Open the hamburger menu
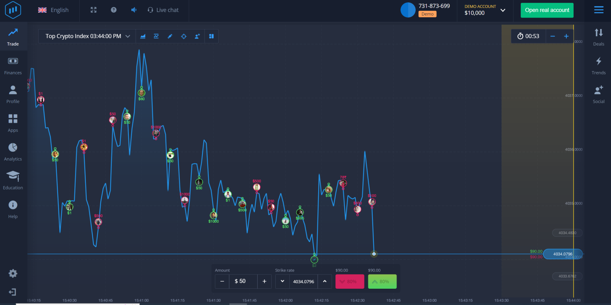 [x=598, y=10]
